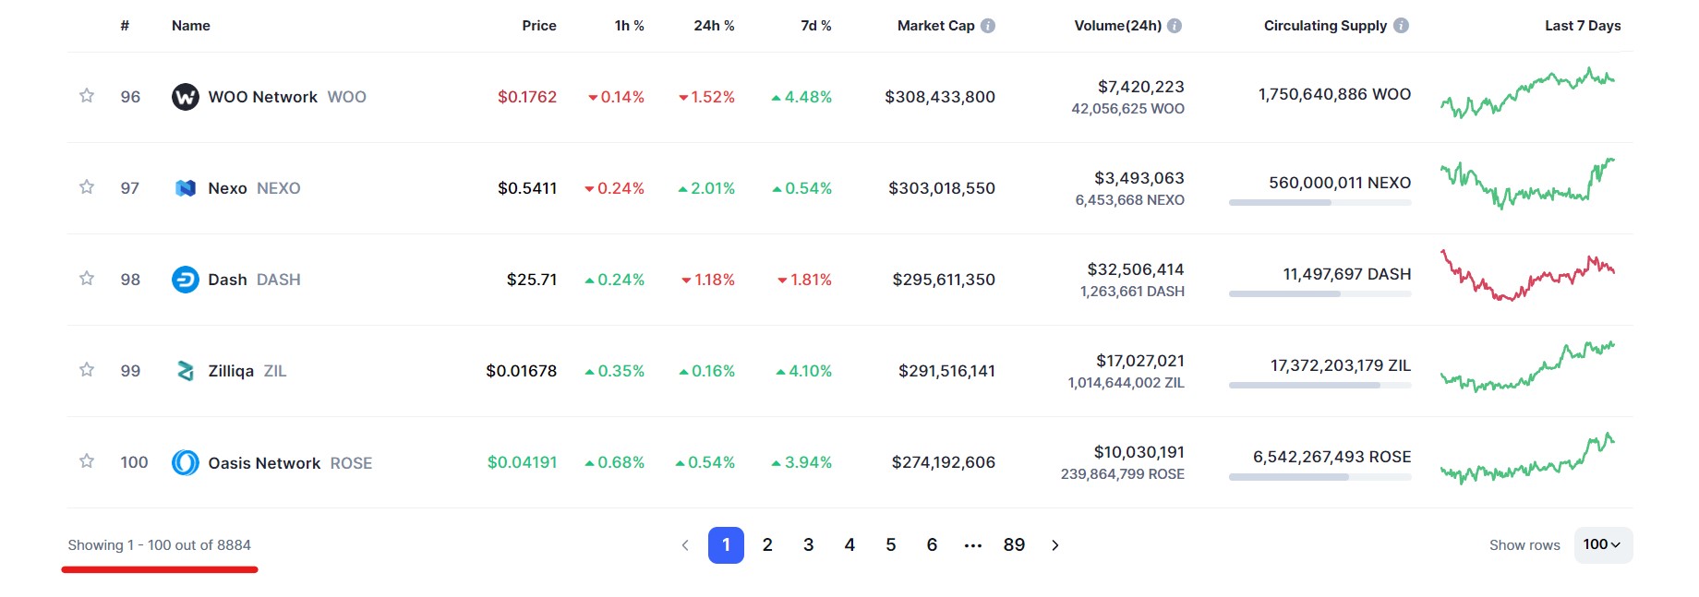Open the Oasis Network logo icon
Image resolution: width=1699 pixels, height=597 pixels.
tap(186, 462)
